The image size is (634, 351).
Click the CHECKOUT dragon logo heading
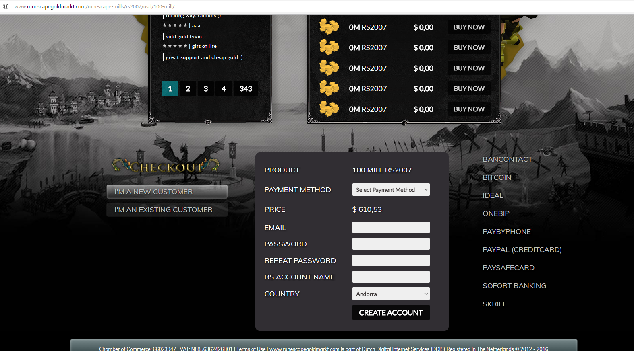[x=166, y=166]
